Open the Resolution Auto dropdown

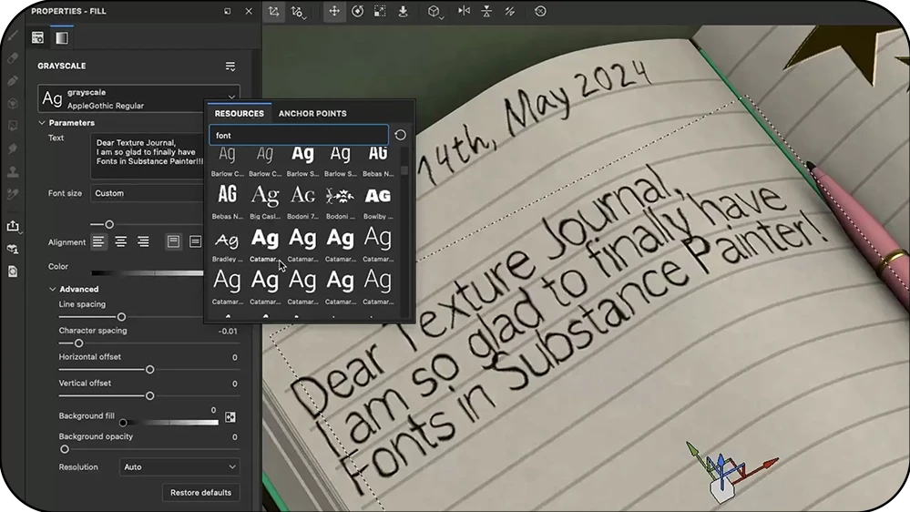point(180,466)
